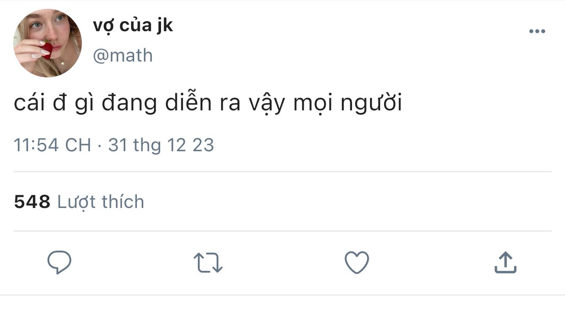Click the timestamp "11:54 CH"

point(52,145)
